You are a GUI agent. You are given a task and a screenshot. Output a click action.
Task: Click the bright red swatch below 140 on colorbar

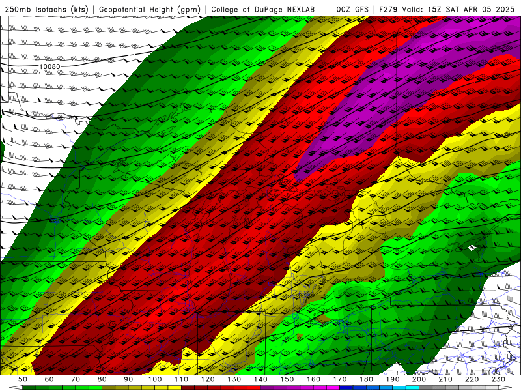tap(253, 388)
